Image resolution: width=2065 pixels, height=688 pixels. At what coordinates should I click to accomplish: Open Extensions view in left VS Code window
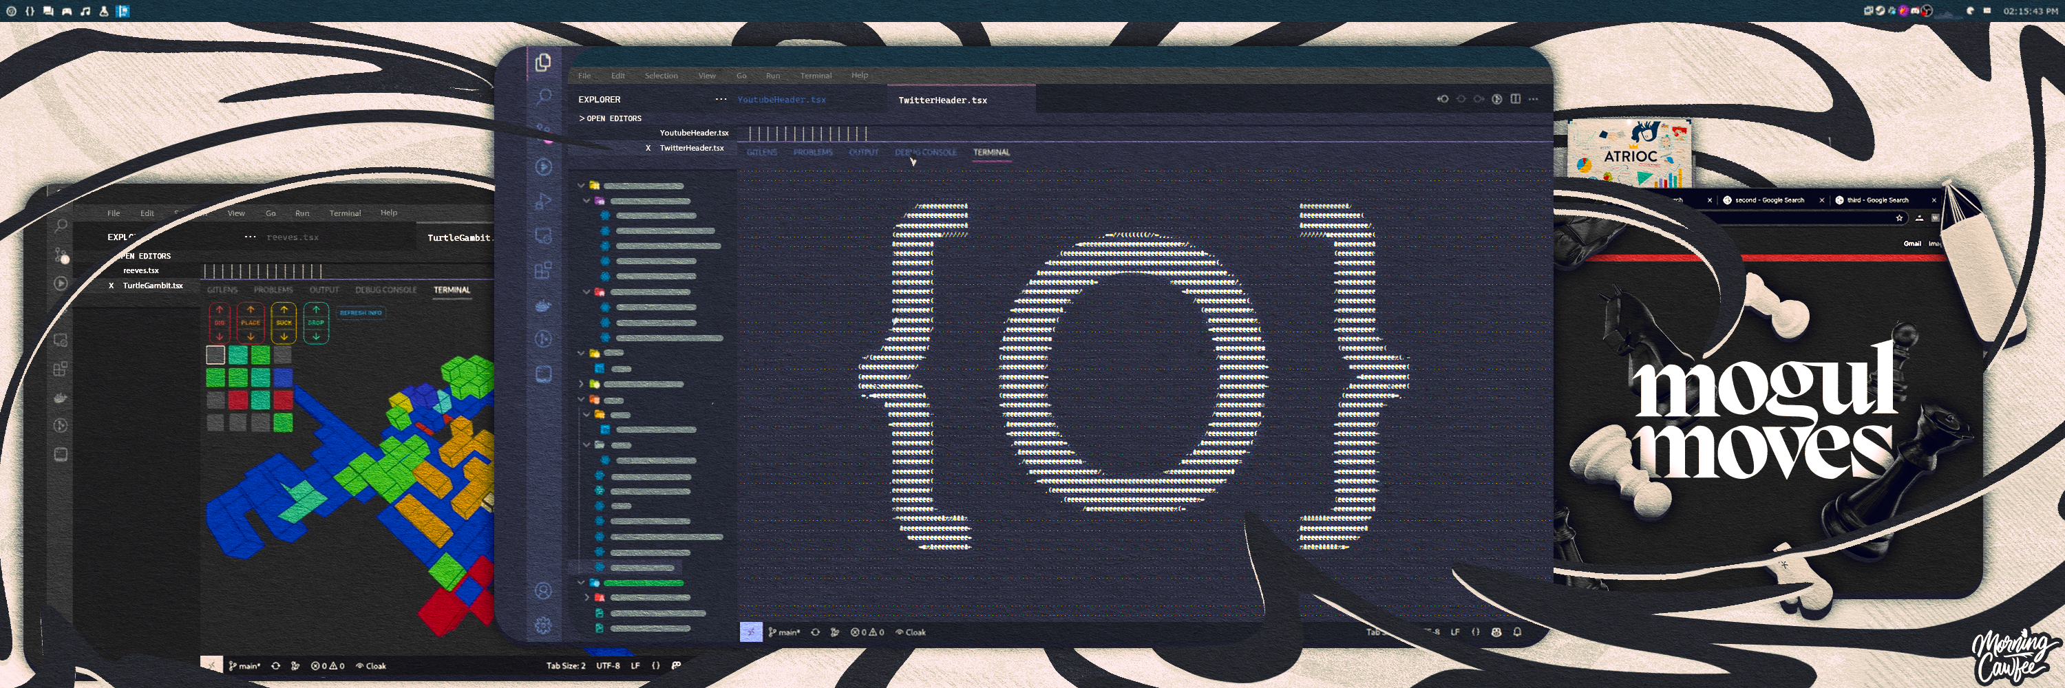[x=61, y=369]
